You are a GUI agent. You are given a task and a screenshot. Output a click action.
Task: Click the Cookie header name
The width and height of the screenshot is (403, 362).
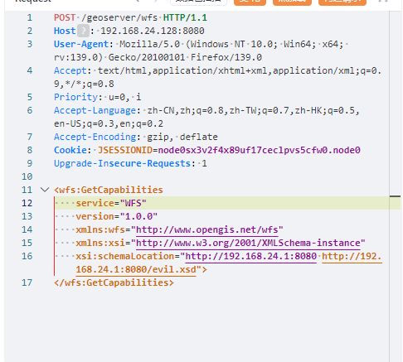pyautogui.click(x=70, y=150)
